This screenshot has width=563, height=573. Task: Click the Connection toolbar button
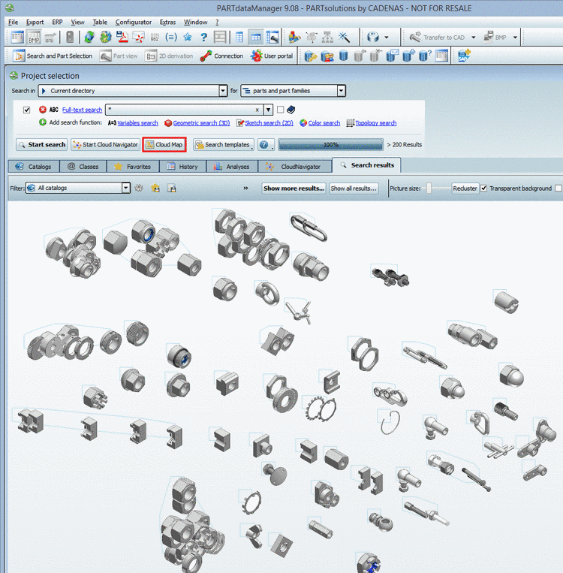[x=221, y=56]
